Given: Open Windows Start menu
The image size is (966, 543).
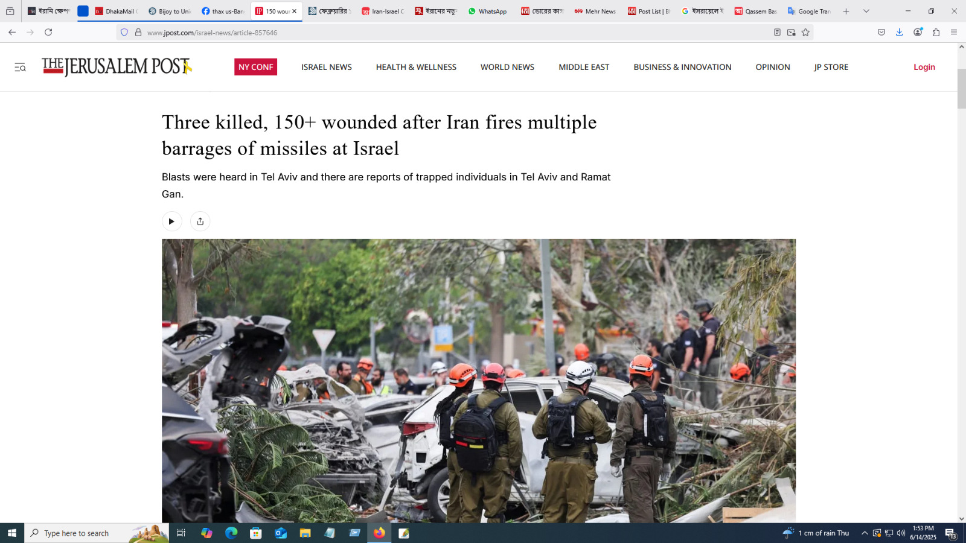Looking at the screenshot, I should (11, 533).
